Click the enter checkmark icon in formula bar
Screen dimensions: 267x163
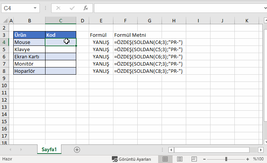pyautogui.click(x=72, y=8)
